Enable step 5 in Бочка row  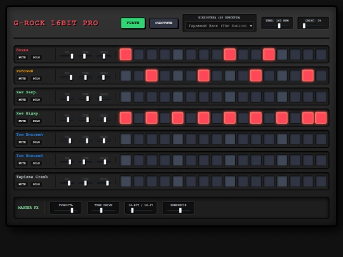178,54
